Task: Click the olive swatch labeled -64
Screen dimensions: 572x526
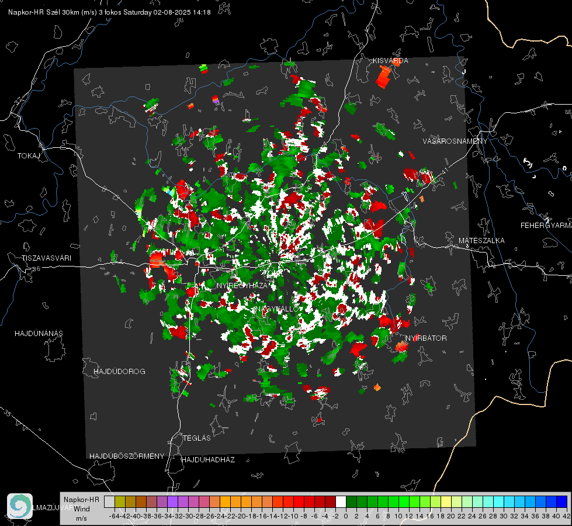Action: coord(120,501)
